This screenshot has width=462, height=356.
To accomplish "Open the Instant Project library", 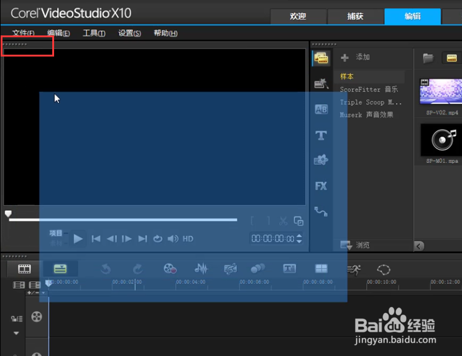I will click(x=321, y=84).
